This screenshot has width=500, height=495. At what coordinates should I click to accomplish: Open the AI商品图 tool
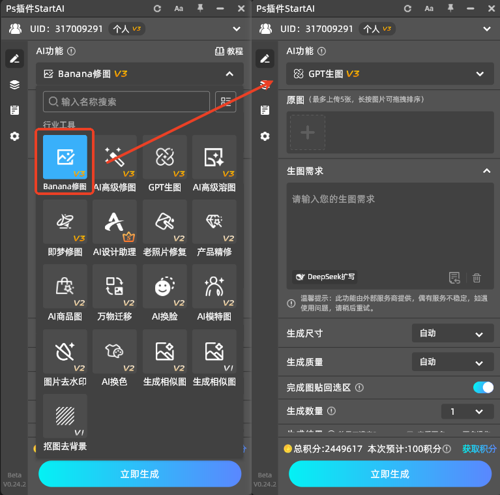65,286
